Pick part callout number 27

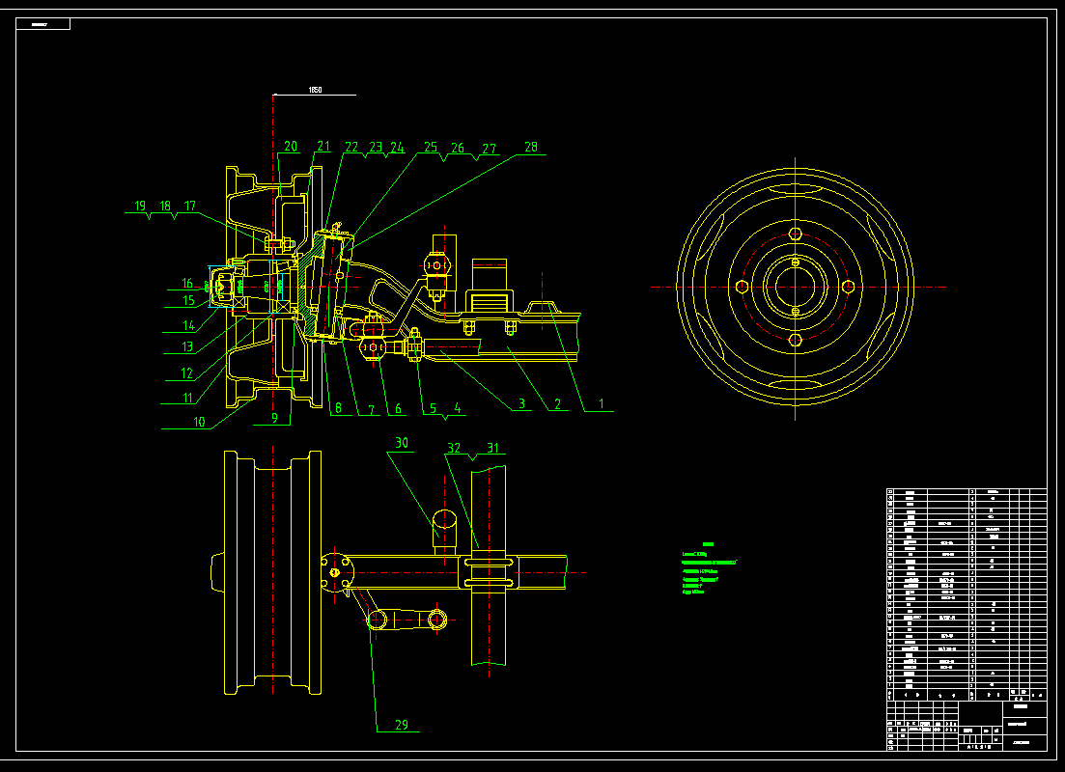pos(489,148)
